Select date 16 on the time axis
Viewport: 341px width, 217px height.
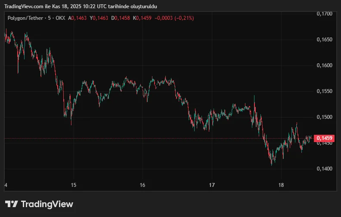[x=143, y=185]
